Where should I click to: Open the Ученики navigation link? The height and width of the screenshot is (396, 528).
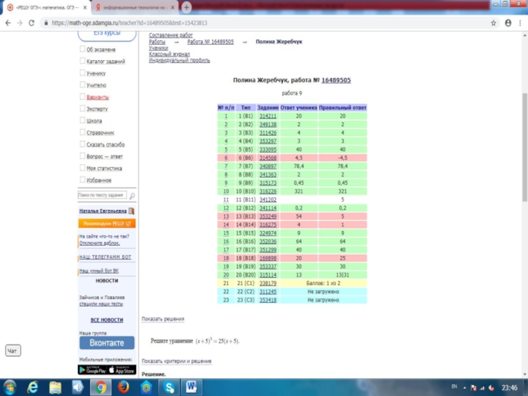pos(158,48)
